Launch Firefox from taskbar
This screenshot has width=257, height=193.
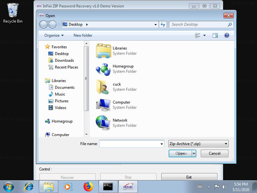pos(88,187)
